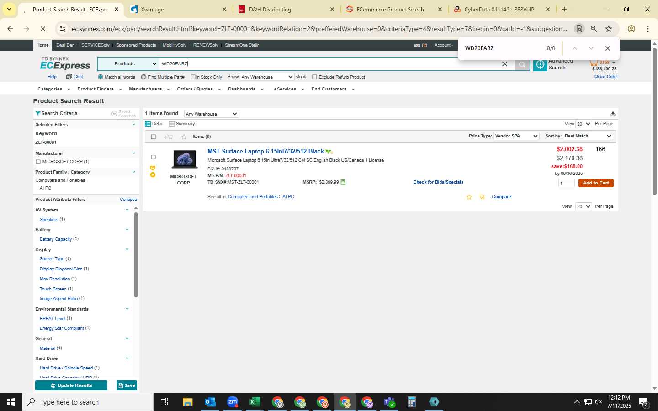Switch to Detail view

(x=154, y=124)
